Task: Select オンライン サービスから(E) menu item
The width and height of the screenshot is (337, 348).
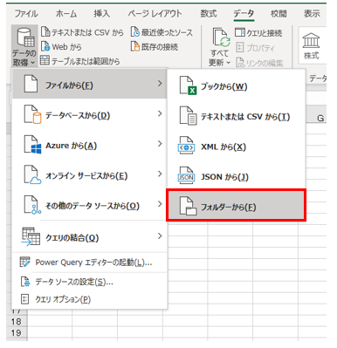Action: (90, 175)
